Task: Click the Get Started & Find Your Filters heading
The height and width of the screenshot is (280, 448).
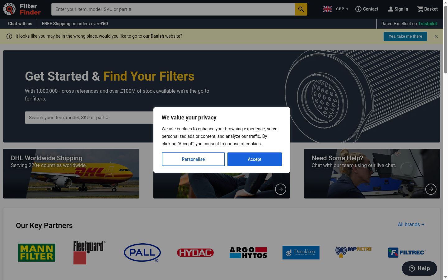Action: pyautogui.click(x=110, y=76)
